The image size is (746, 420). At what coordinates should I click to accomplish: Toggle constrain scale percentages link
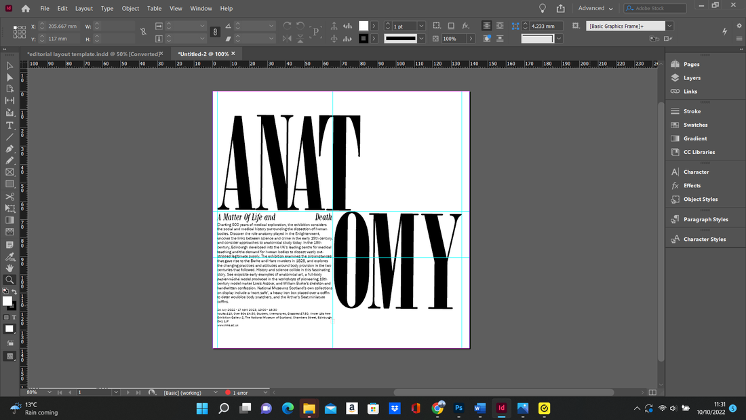click(215, 32)
